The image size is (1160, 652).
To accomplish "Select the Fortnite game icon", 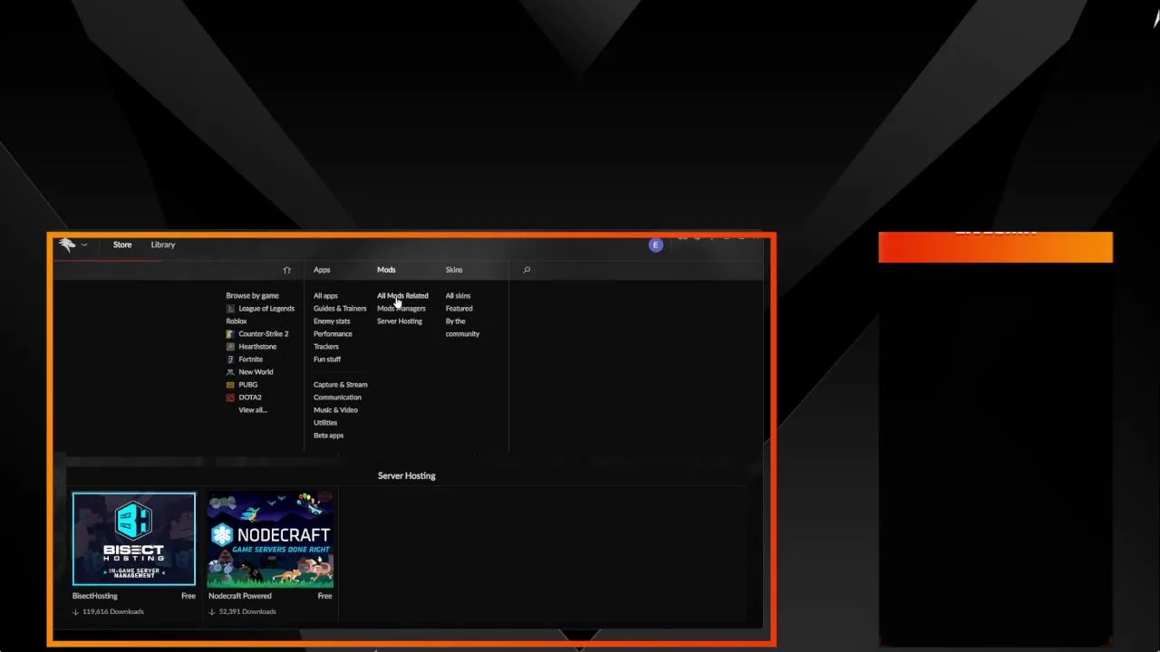I will (230, 360).
